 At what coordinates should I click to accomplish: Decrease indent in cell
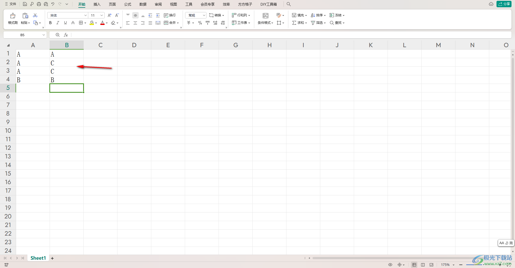point(150,15)
